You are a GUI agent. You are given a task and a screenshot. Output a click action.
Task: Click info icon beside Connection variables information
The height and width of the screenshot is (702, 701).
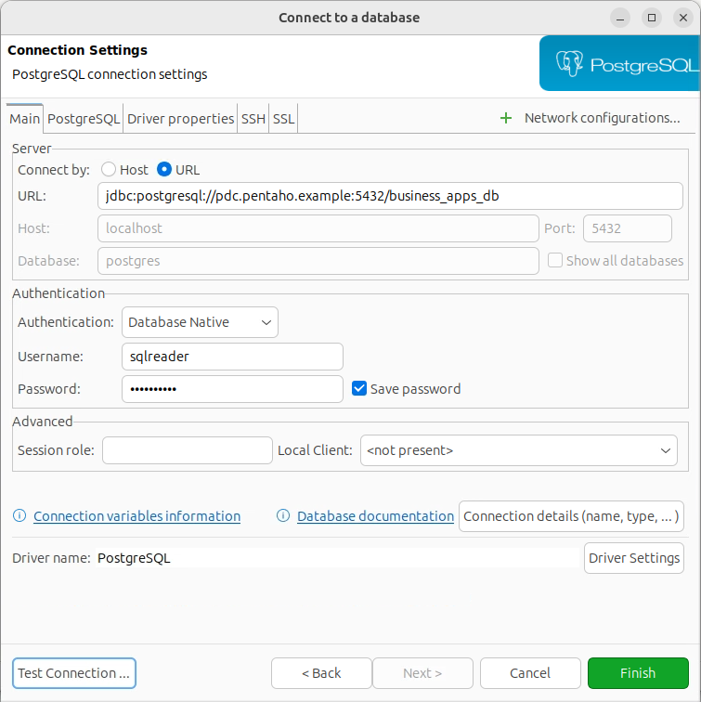click(19, 516)
